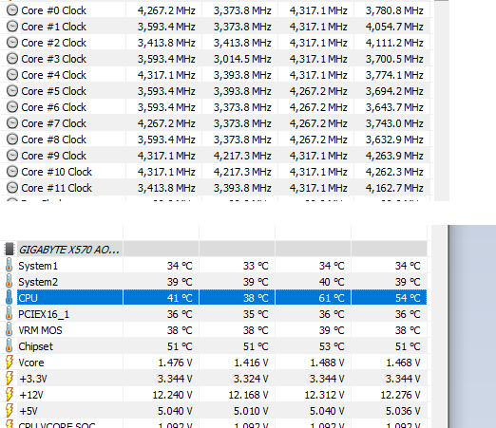
Task: Click the lightning bolt icon beside +5V
Action: click(10, 411)
